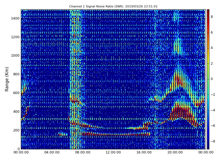Click the 200 range tick label
This screenshot has width=220, height=165.
pos(16,130)
